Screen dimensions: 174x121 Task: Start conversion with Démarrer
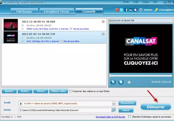156,107
